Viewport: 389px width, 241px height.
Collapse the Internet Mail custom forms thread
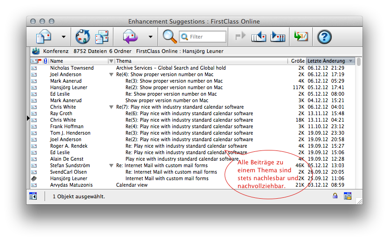tap(111, 166)
